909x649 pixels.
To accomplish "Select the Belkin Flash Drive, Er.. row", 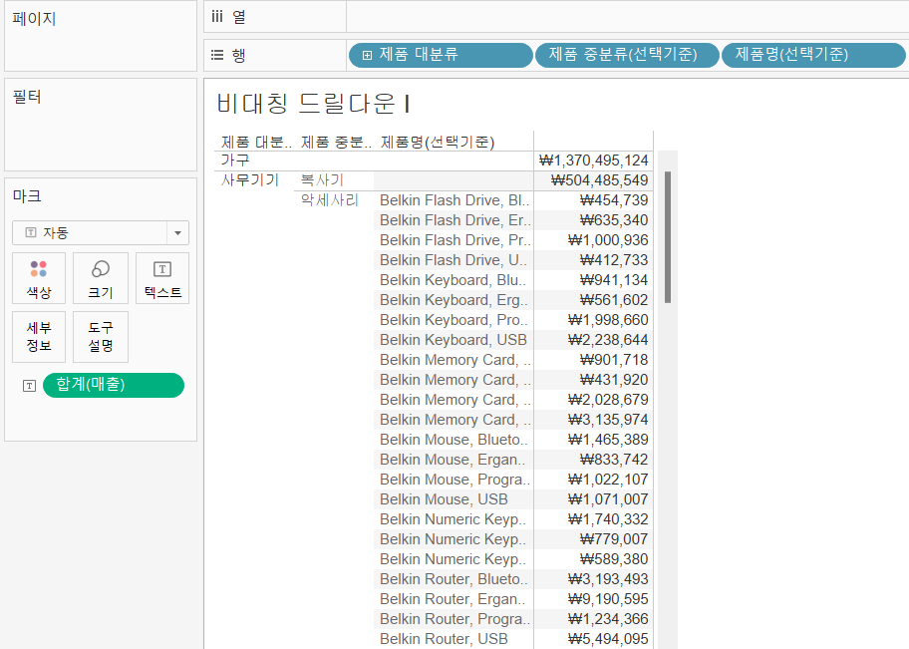I will 454,220.
